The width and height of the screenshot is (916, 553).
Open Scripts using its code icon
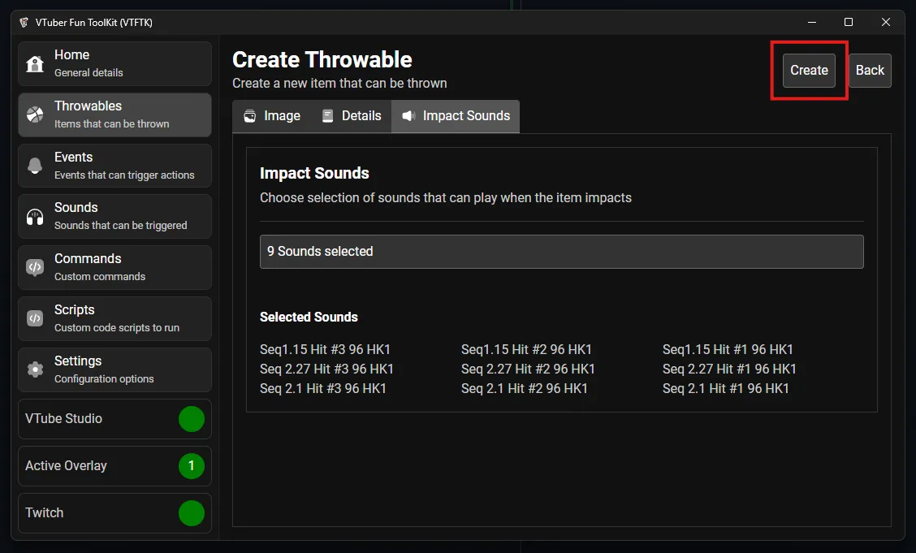(34, 318)
